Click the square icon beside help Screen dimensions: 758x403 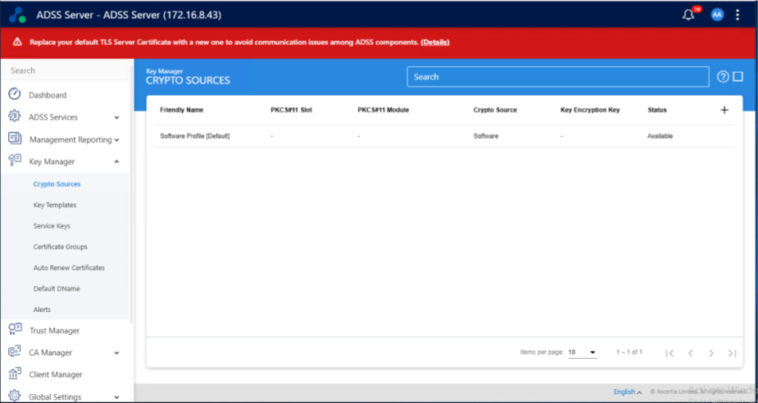click(738, 77)
